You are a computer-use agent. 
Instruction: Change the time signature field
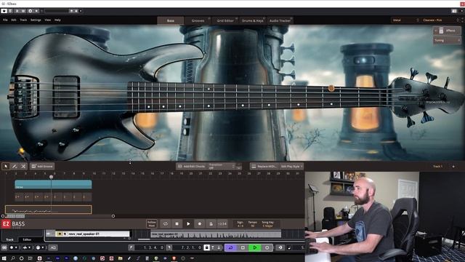tap(240, 223)
